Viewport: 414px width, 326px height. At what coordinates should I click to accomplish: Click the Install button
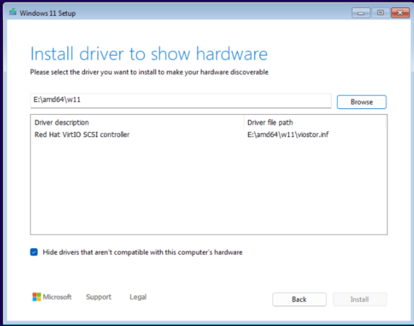(x=359, y=299)
